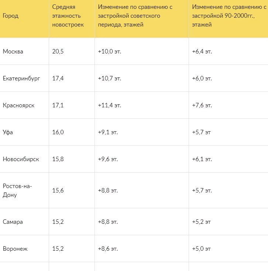Click the Средняя этажность новостроек header

click(68, 16)
